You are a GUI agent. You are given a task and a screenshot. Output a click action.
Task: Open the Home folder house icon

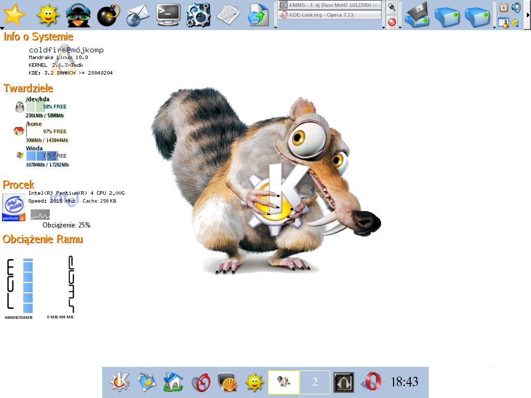coord(173,382)
